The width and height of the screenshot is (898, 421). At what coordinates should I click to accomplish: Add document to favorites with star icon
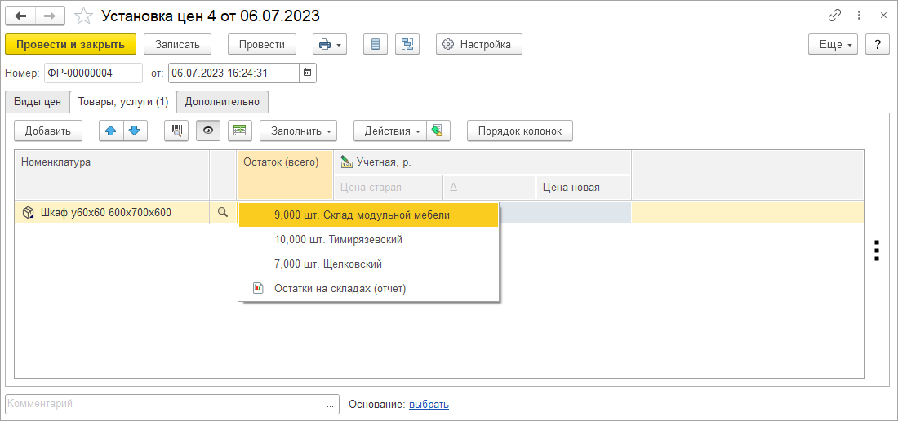click(83, 16)
